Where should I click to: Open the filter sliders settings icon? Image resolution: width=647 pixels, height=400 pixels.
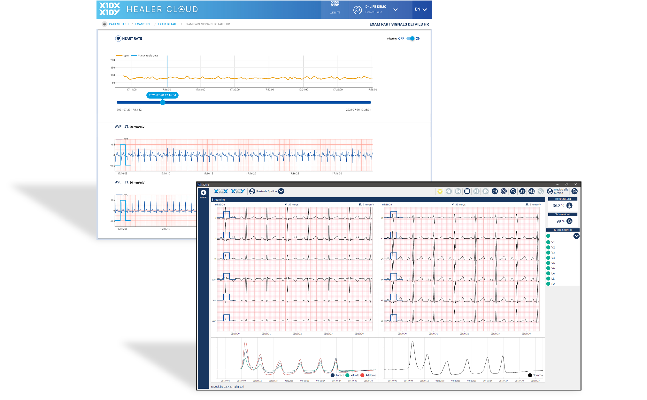point(531,191)
